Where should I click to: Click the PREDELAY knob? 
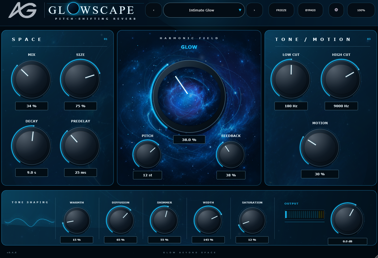pos(80,146)
